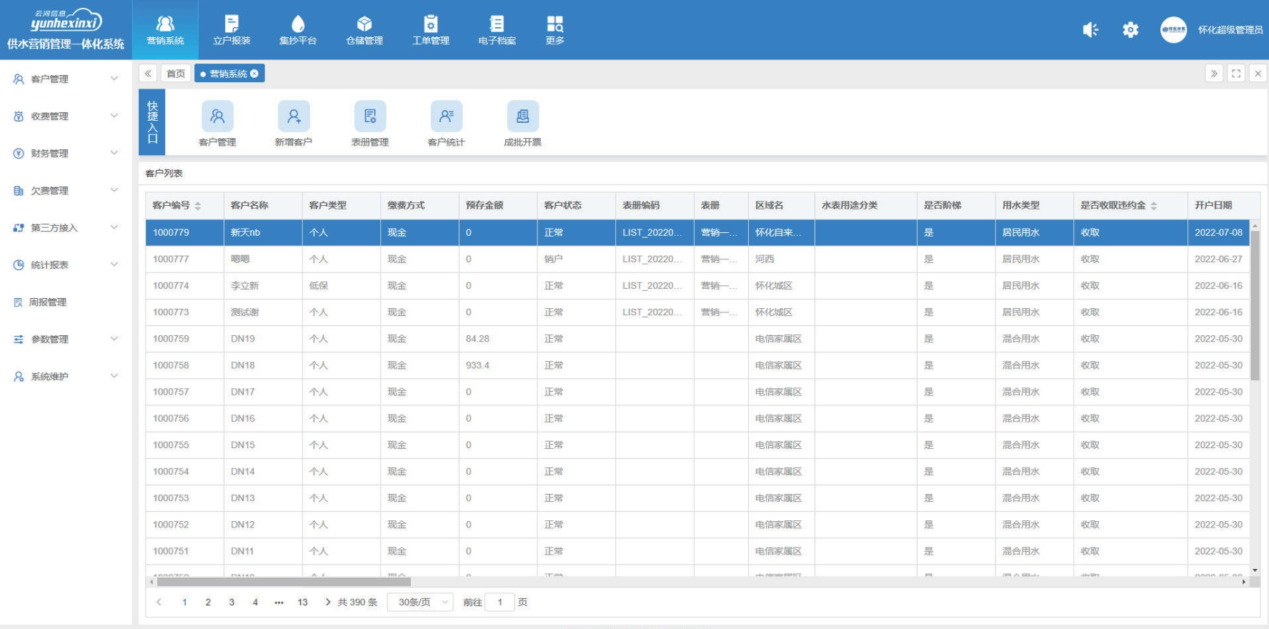Click the DN17 customer name

(x=243, y=392)
